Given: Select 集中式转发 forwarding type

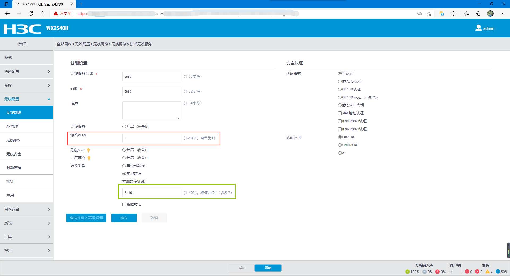Looking at the screenshot, I should coord(124,166).
